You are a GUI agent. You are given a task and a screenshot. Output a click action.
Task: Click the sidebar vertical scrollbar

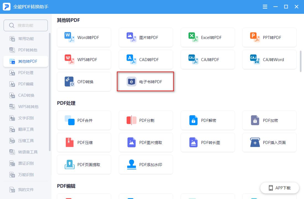tap(50, 92)
